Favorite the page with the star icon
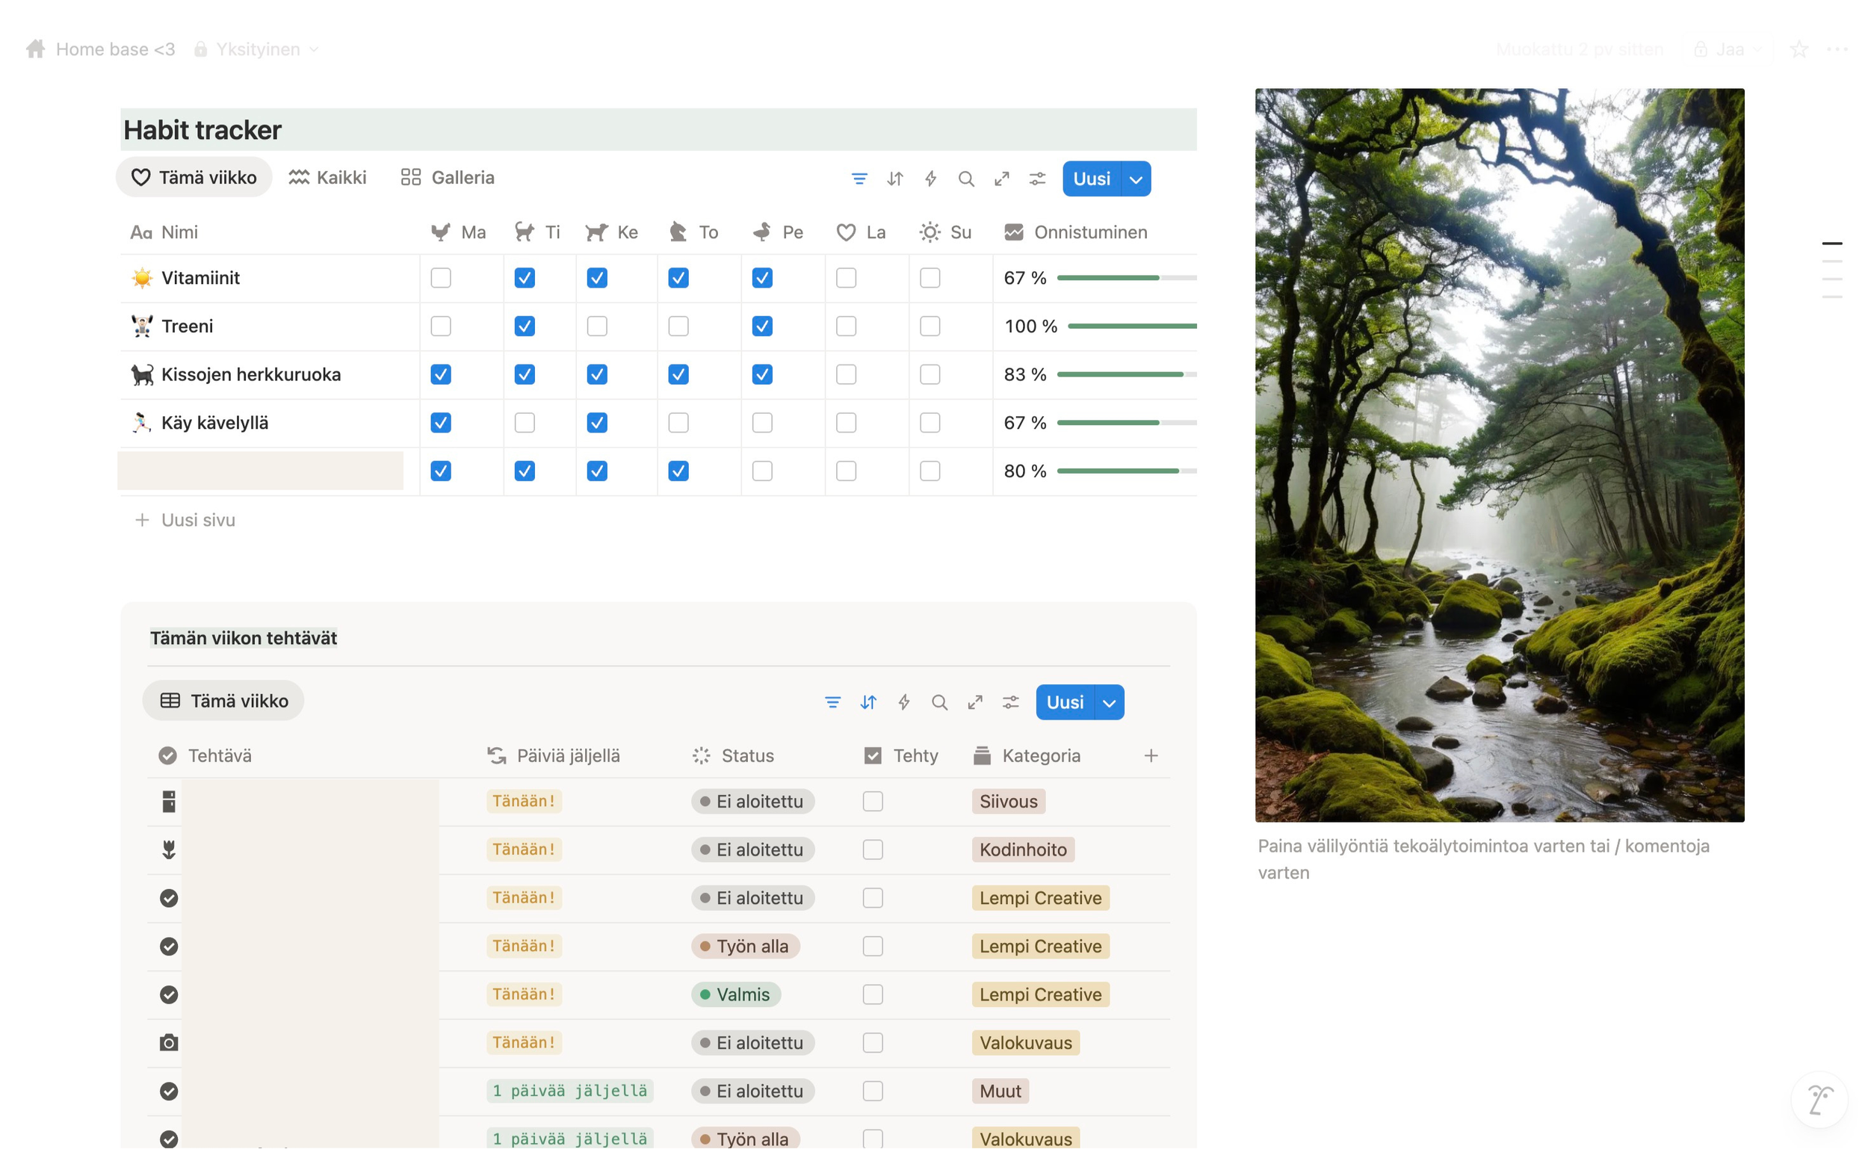The height and width of the screenshot is (1173, 1868). [1799, 49]
